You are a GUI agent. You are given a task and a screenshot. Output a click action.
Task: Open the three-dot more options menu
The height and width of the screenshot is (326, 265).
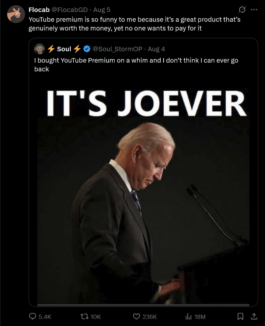(x=254, y=9)
